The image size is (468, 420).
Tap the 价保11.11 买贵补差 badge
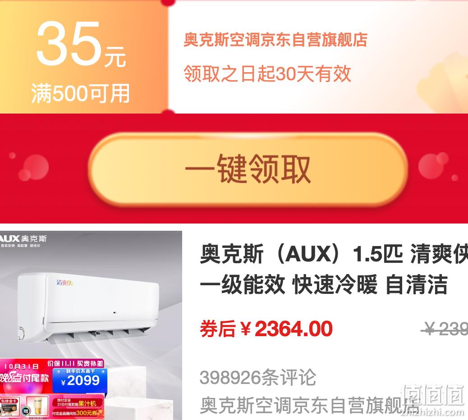click(x=75, y=364)
